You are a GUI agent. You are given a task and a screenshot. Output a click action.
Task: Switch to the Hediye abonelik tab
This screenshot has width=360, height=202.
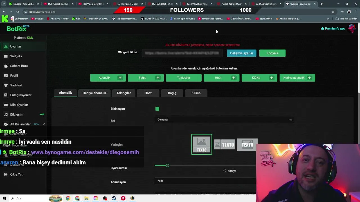94,93
